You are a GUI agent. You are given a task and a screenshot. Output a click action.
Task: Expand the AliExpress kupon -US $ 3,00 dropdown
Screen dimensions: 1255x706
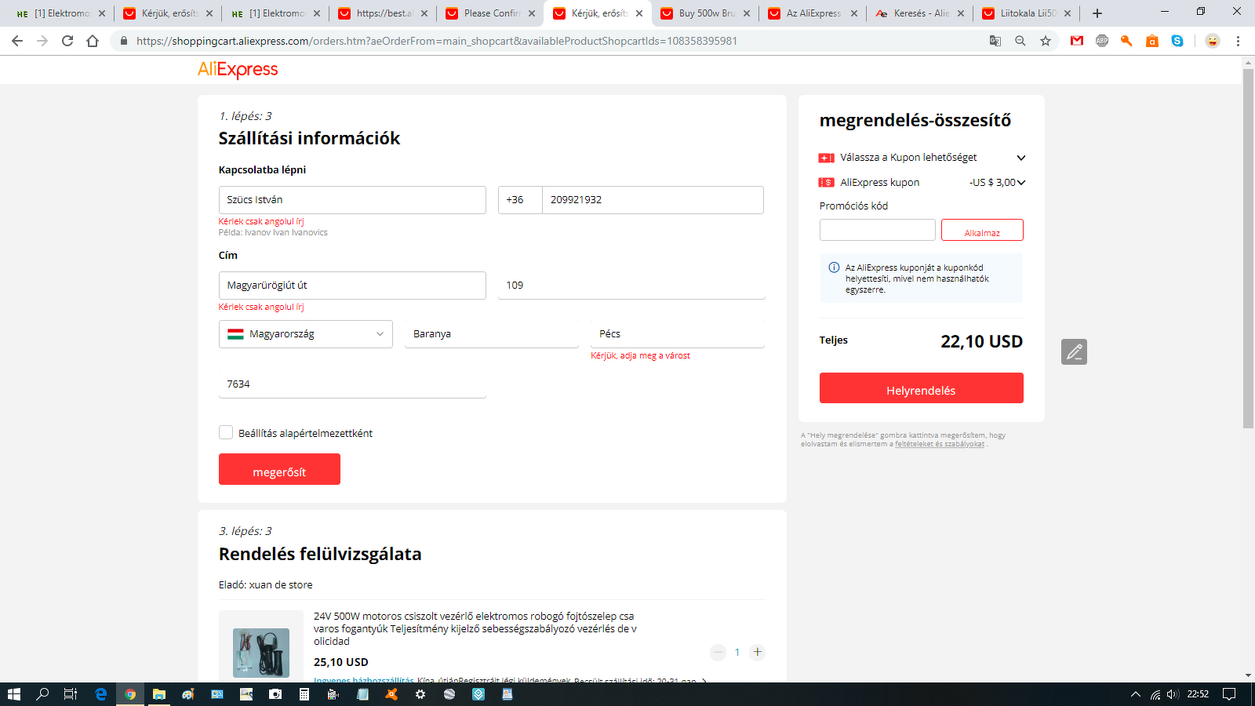[1020, 183]
